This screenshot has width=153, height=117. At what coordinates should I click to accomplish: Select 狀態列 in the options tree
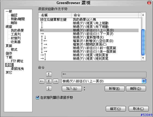pos(16,38)
